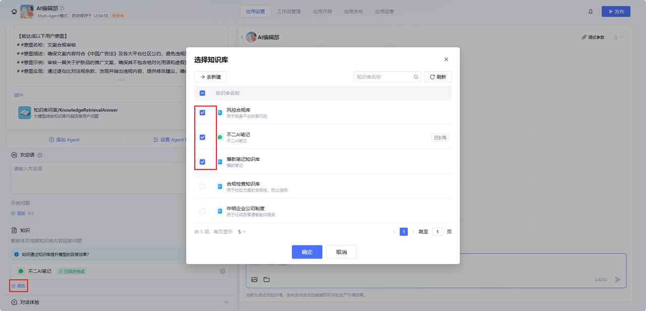Add an example question under 示例问题
Screen dimensions: 646x311
(18, 213)
